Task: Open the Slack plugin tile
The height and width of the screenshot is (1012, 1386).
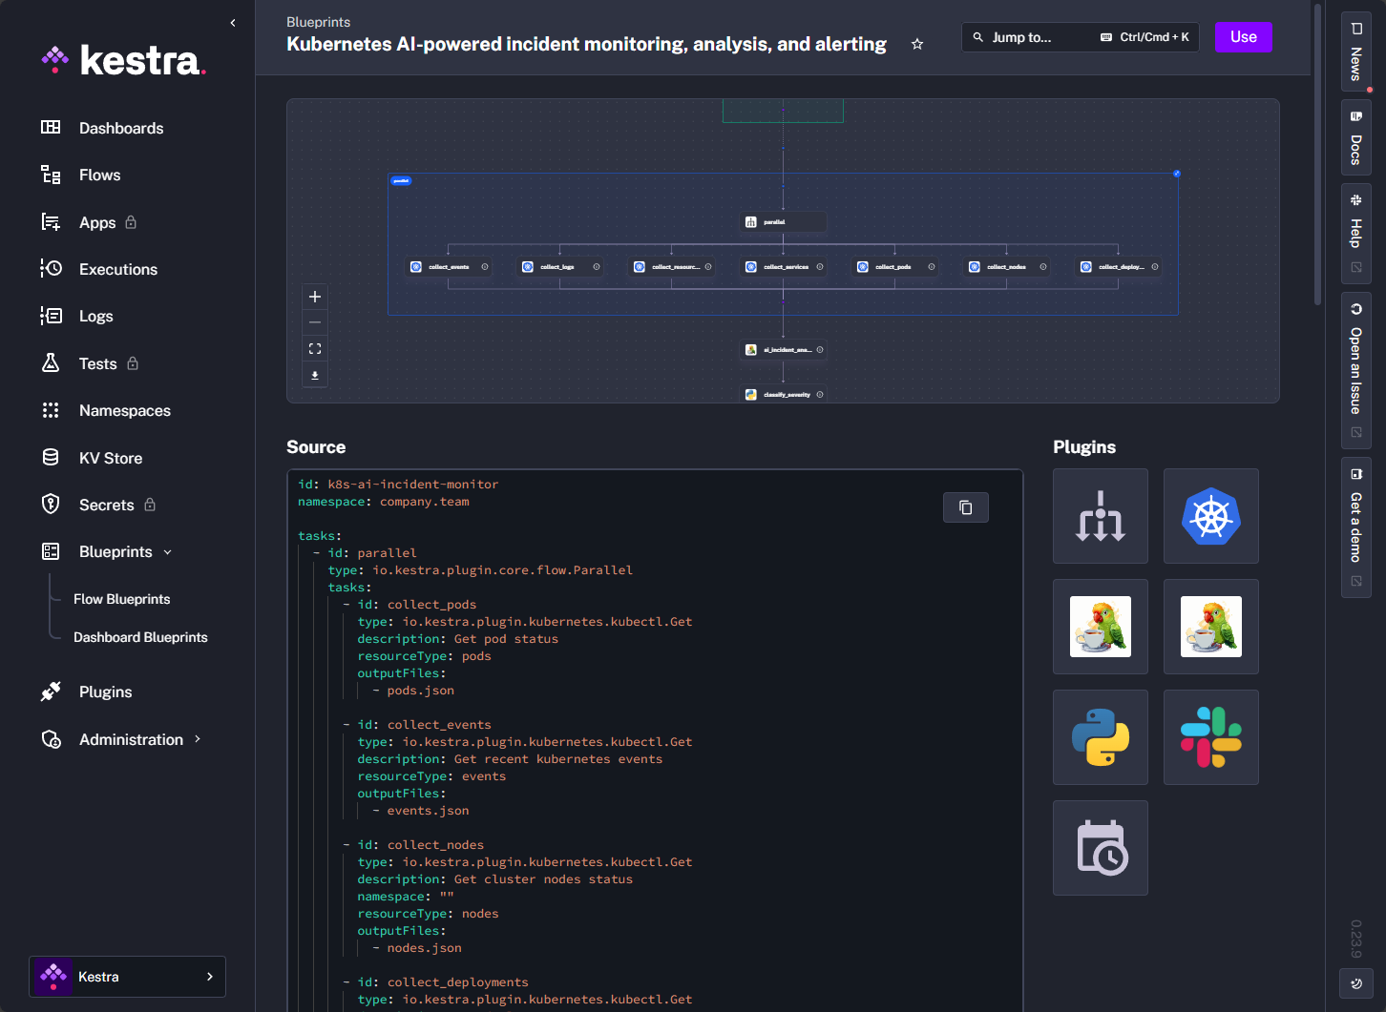Action: tap(1211, 737)
